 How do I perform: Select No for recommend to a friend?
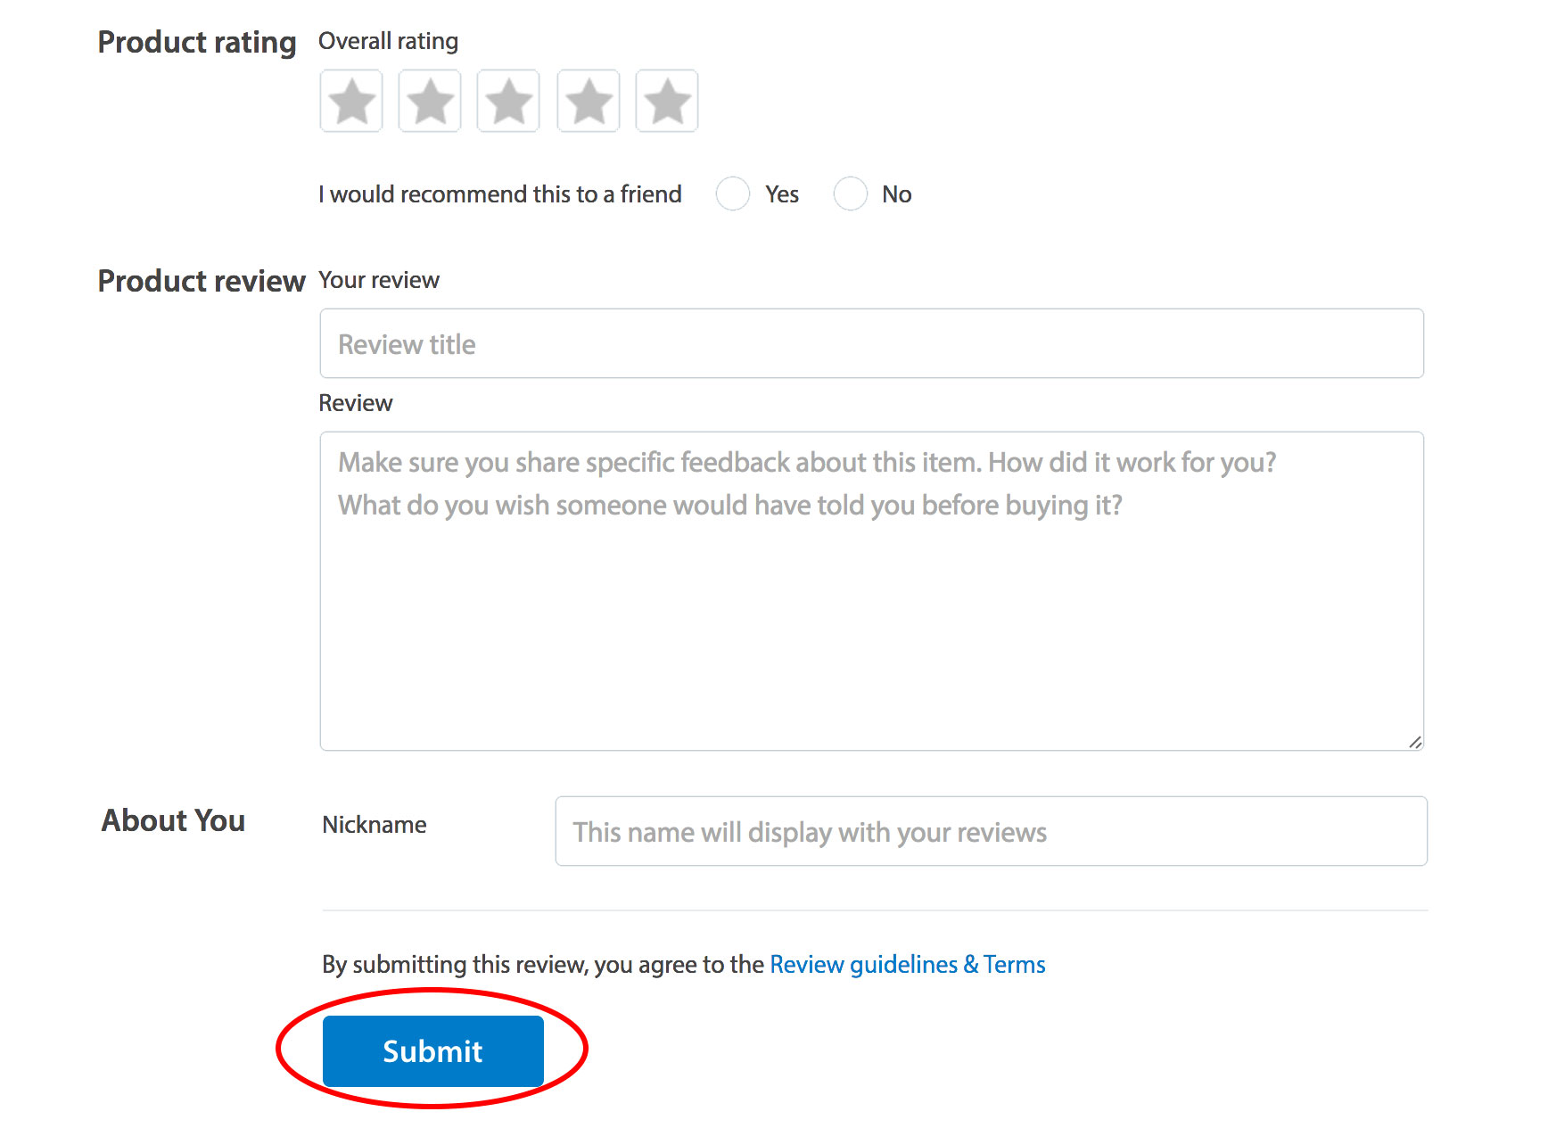(x=851, y=193)
